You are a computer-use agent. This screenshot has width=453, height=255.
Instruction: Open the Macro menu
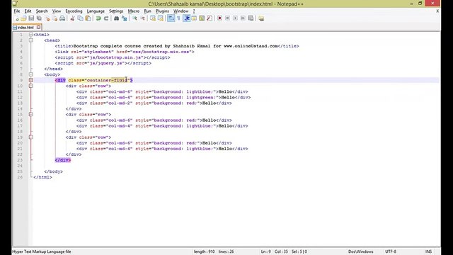tap(134, 11)
